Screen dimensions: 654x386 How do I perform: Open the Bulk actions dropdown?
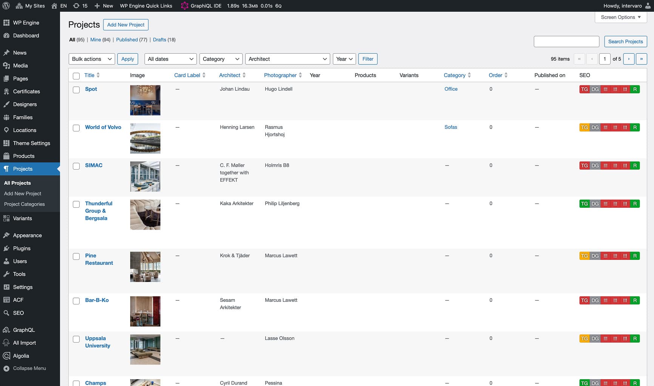coord(91,59)
